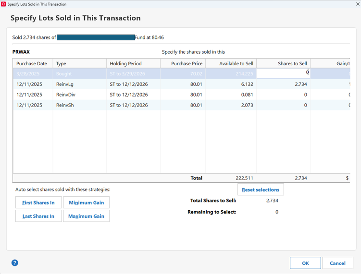Close the Specify Lots dialog window
Image resolution: width=361 pixels, height=275 pixels.
[357, 4]
